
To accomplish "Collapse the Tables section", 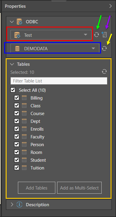I will click(12, 64).
